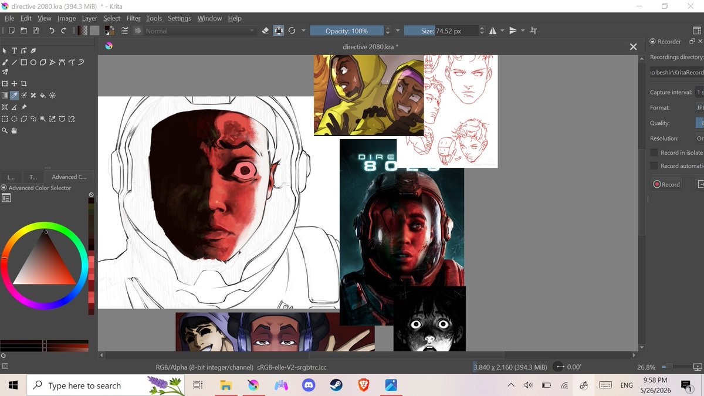The height and width of the screenshot is (396, 704).
Task: Select the Calligraphy tool
Action: pos(33,51)
